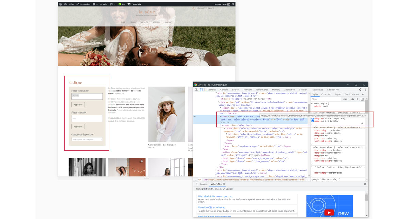Image resolution: width=408 pixels, height=219 pixels.
Task: Click Clear Cache in admin bar
Action: [x=135, y=4]
